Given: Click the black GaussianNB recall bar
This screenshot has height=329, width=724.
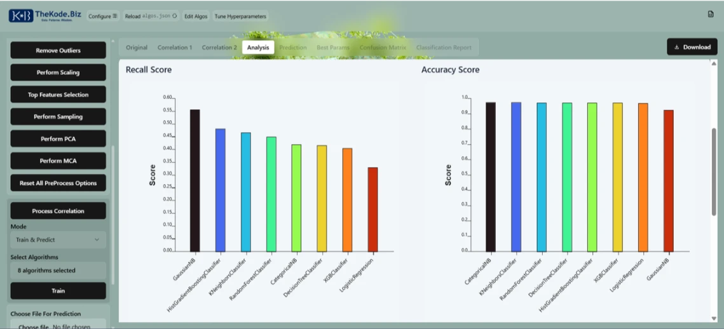Looking at the screenshot, I should [195, 180].
